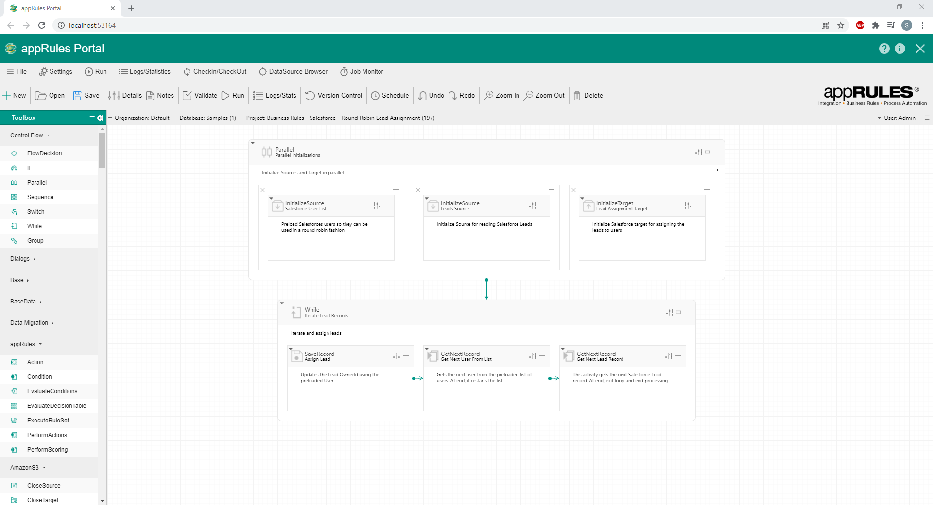
Task: Toggle the browser bookmark star
Action: tap(841, 25)
